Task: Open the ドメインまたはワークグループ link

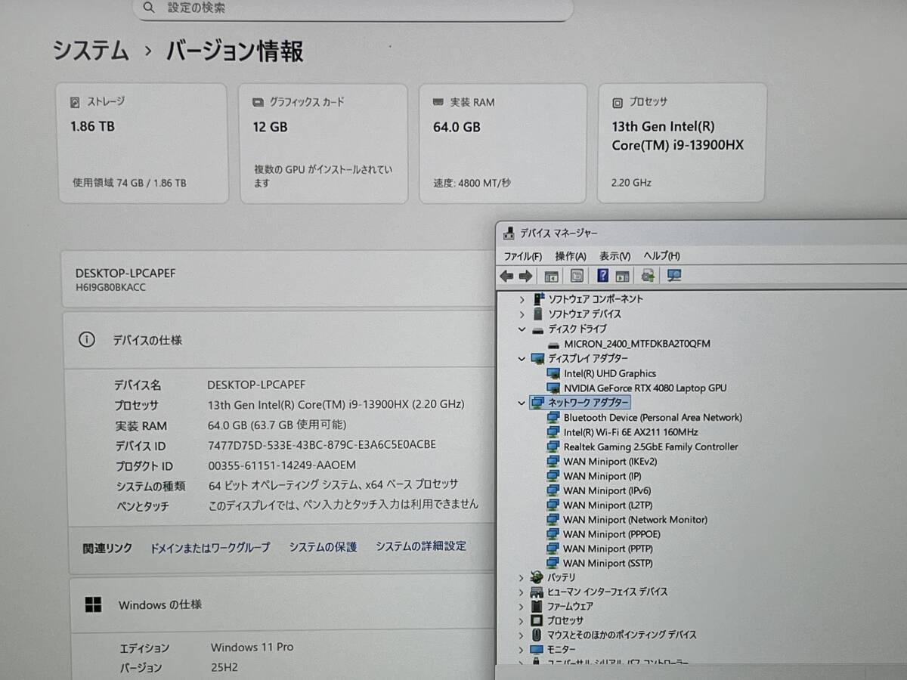Action: click(210, 548)
